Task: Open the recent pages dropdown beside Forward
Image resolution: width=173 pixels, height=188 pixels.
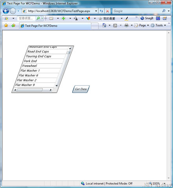Action: [18, 11]
